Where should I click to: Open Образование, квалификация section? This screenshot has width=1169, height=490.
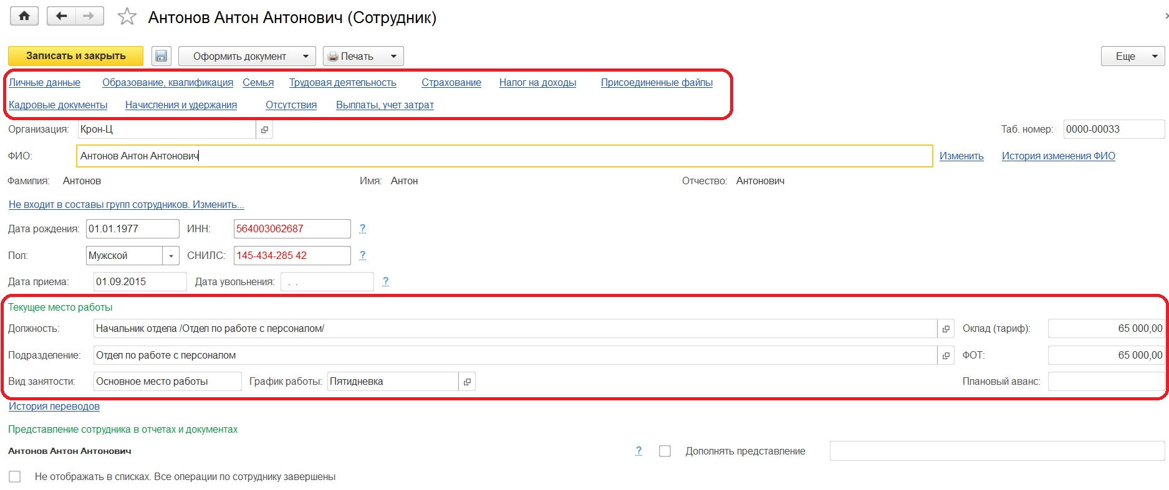coord(168,83)
